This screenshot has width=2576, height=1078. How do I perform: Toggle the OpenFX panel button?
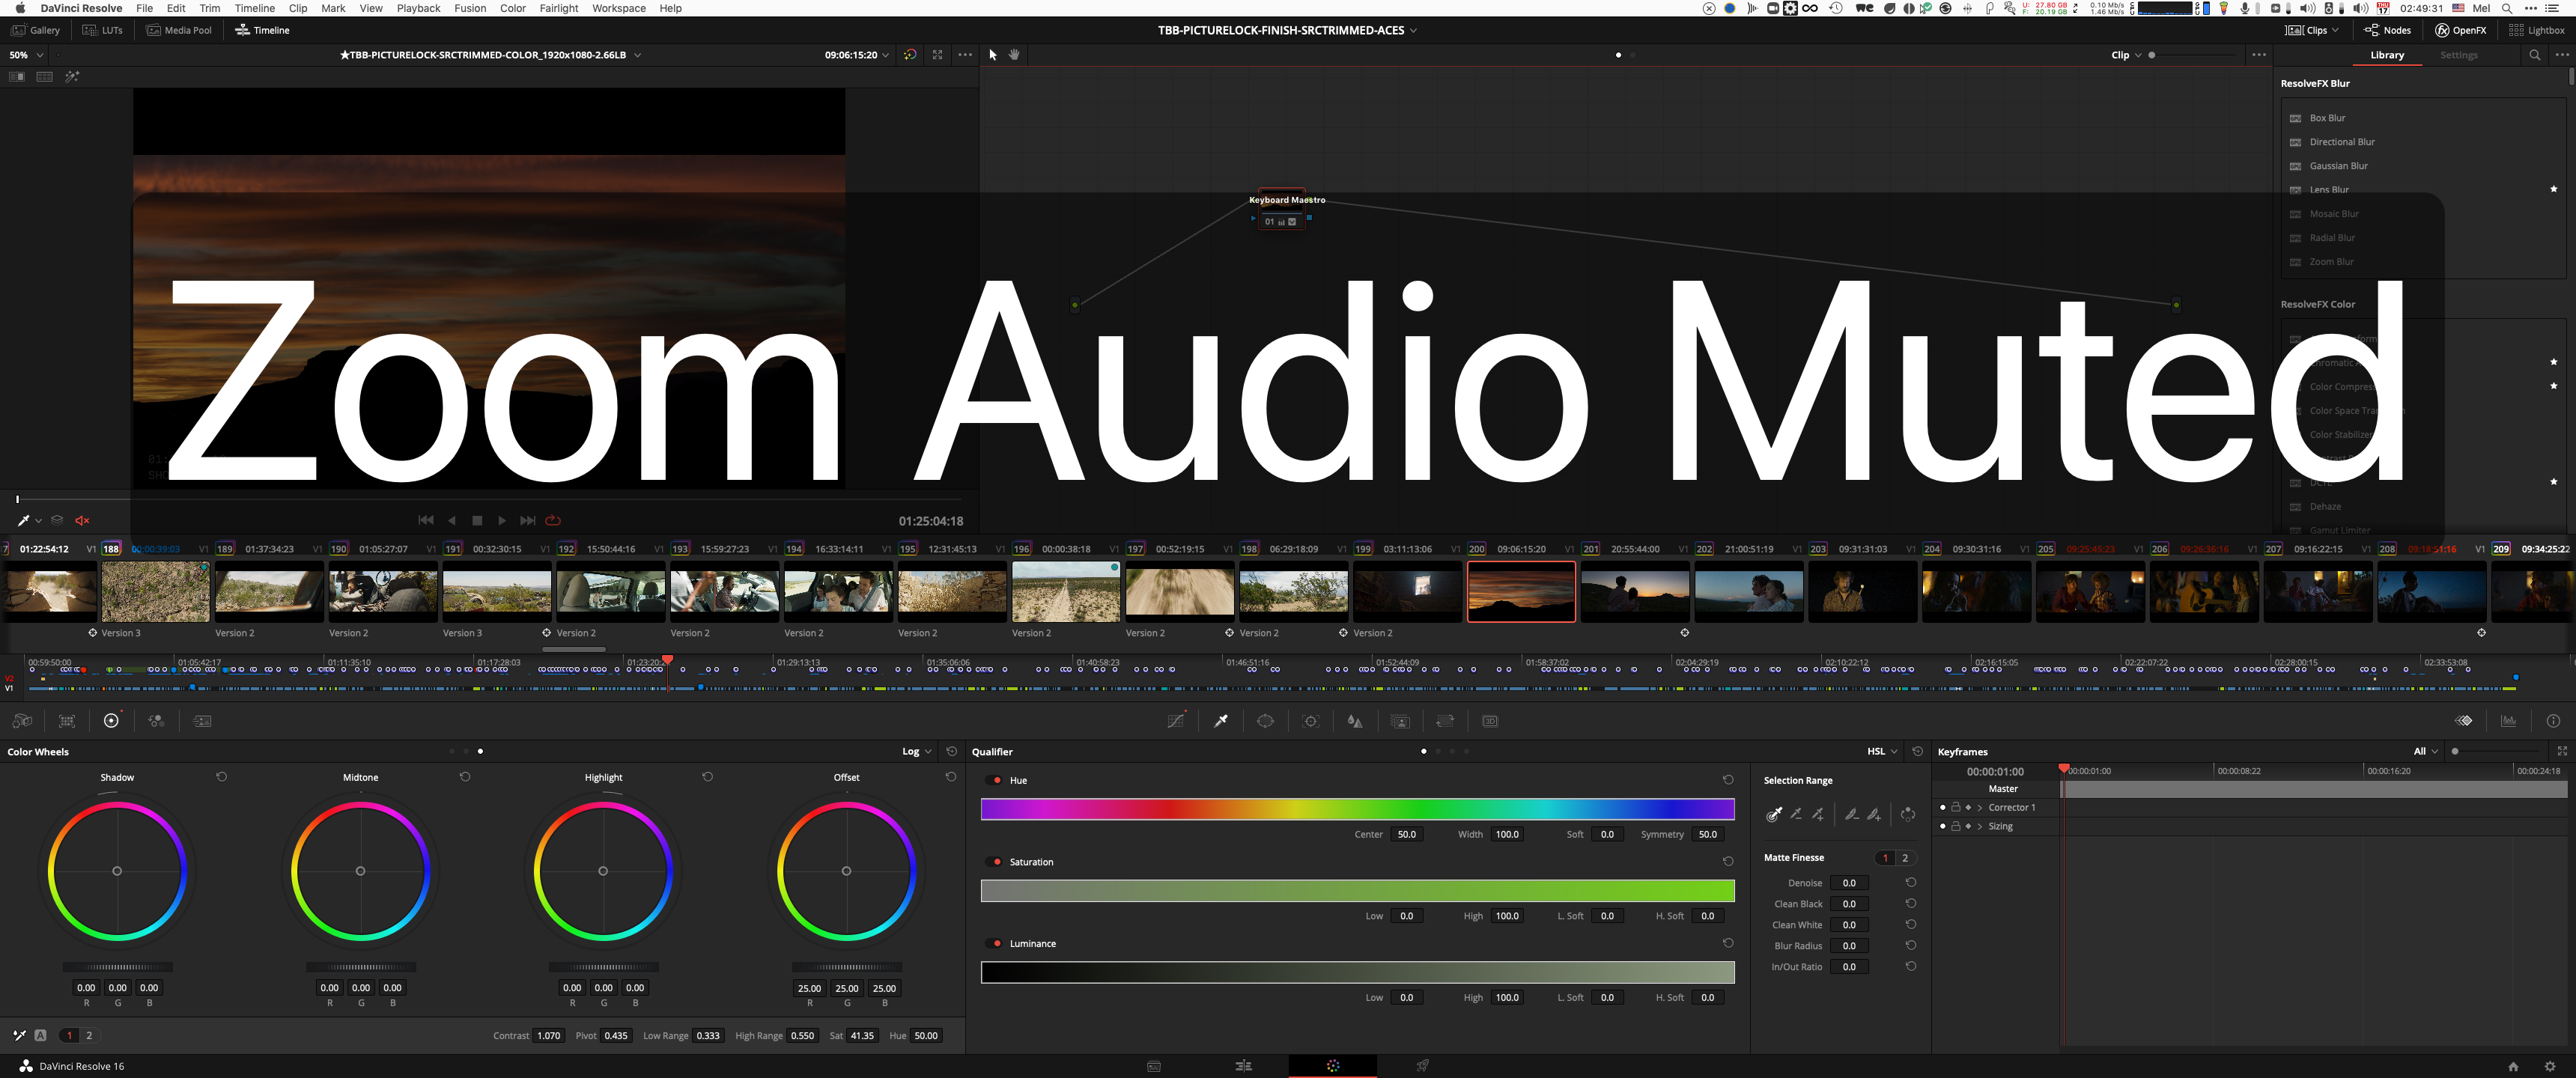pos(2460,30)
